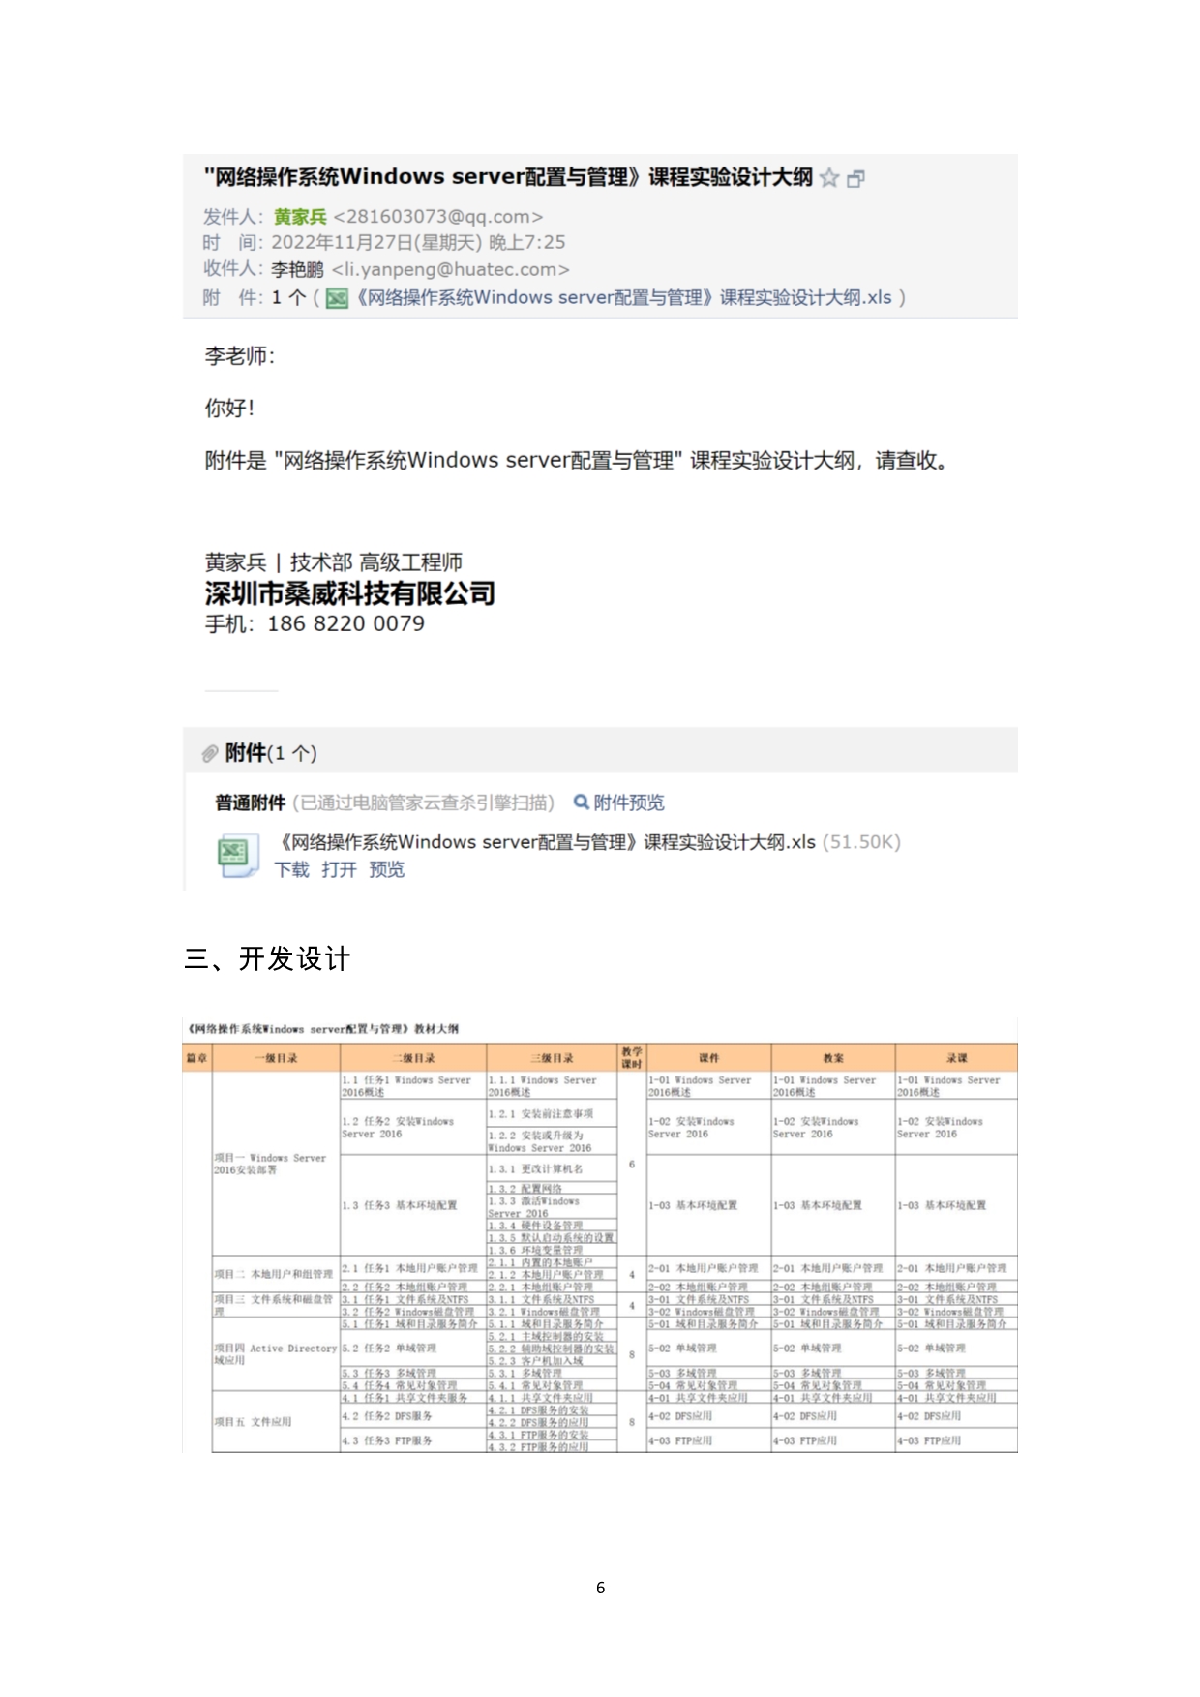Click the 教案 column header
The width and height of the screenshot is (1200, 1697).
click(x=833, y=1058)
